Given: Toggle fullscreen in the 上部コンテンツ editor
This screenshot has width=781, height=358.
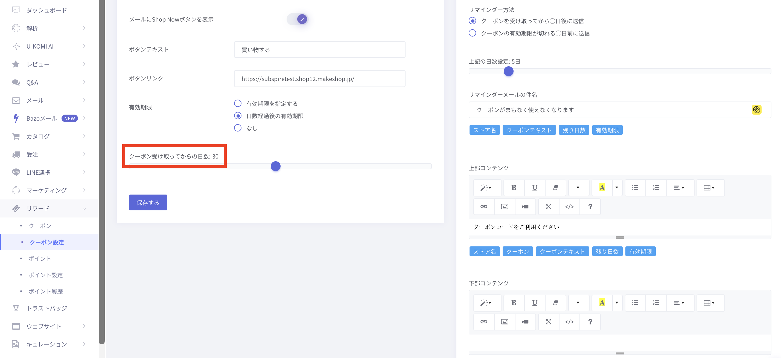Looking at the screenshot, I should (549, 207).
